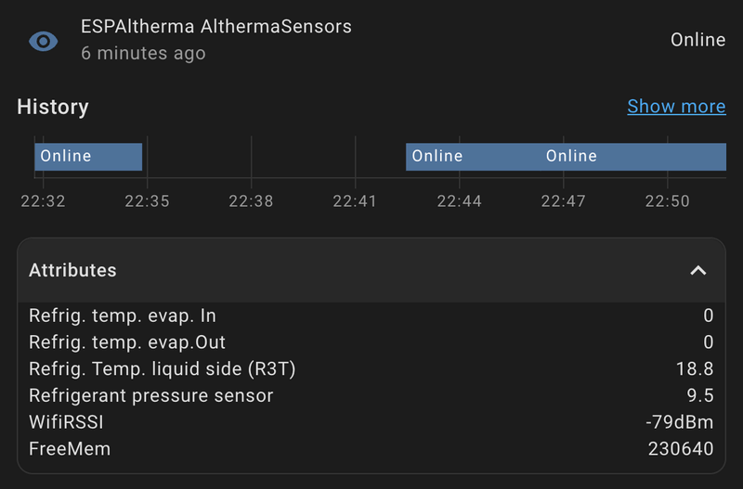Click the History section heading
Image resolution: width=743 pixels, height=489 pixels.
[x=53, y=107]
